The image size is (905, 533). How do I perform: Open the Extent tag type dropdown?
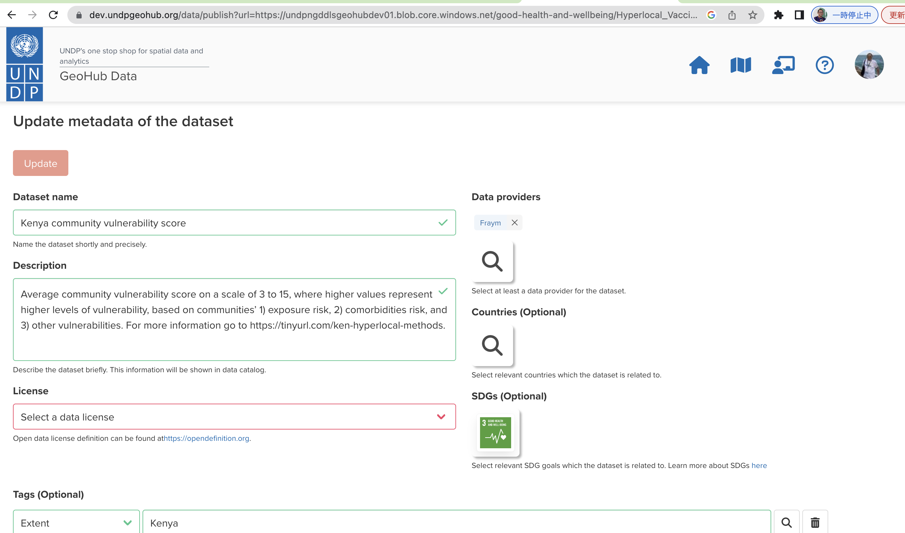coord(76,523)
